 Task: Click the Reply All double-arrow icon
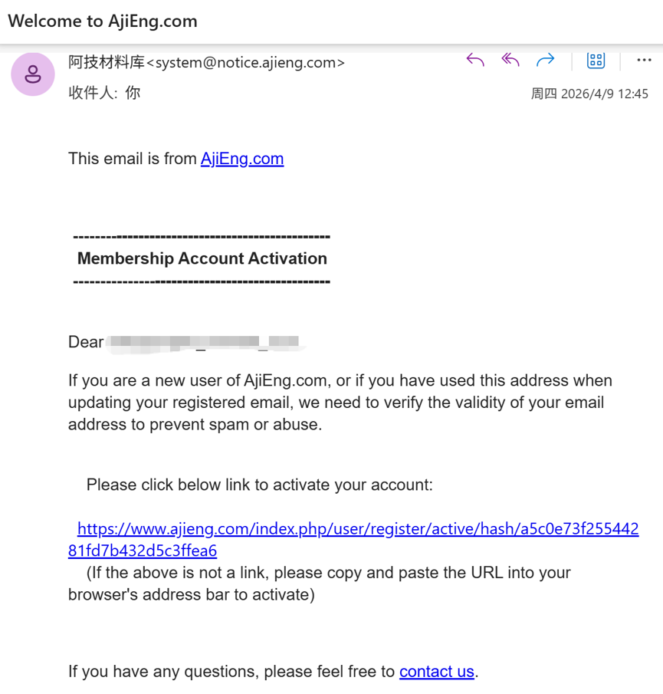click(x=510, y=60)
